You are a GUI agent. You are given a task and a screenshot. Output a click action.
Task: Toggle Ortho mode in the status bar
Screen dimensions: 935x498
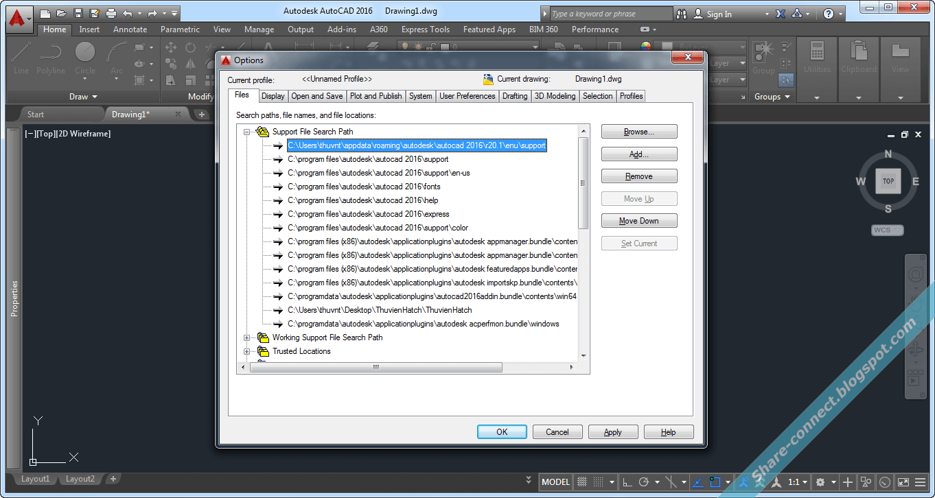click(627, 482)
